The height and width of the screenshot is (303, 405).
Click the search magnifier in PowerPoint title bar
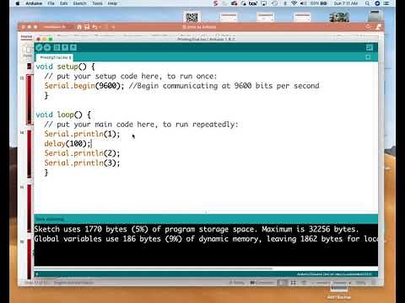[368, 27]
